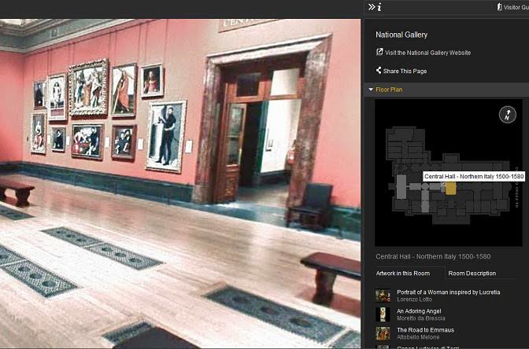This screenshot has height=349, width=529.
Task: Collapse the side panel with double-chevron icon
Action: [372, 7]
